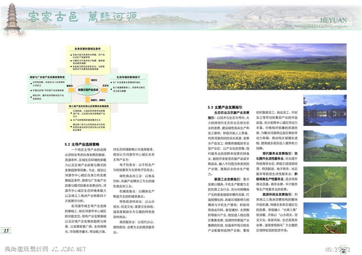Click the orange arrow pointing down to the ellipse

(x=88, y=81)
